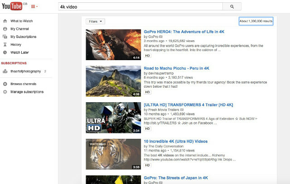This screenshot has width=290, height=184.
Task: Click HD badge under 10 Incredible 4K result
Action: (x=147, y=165)
